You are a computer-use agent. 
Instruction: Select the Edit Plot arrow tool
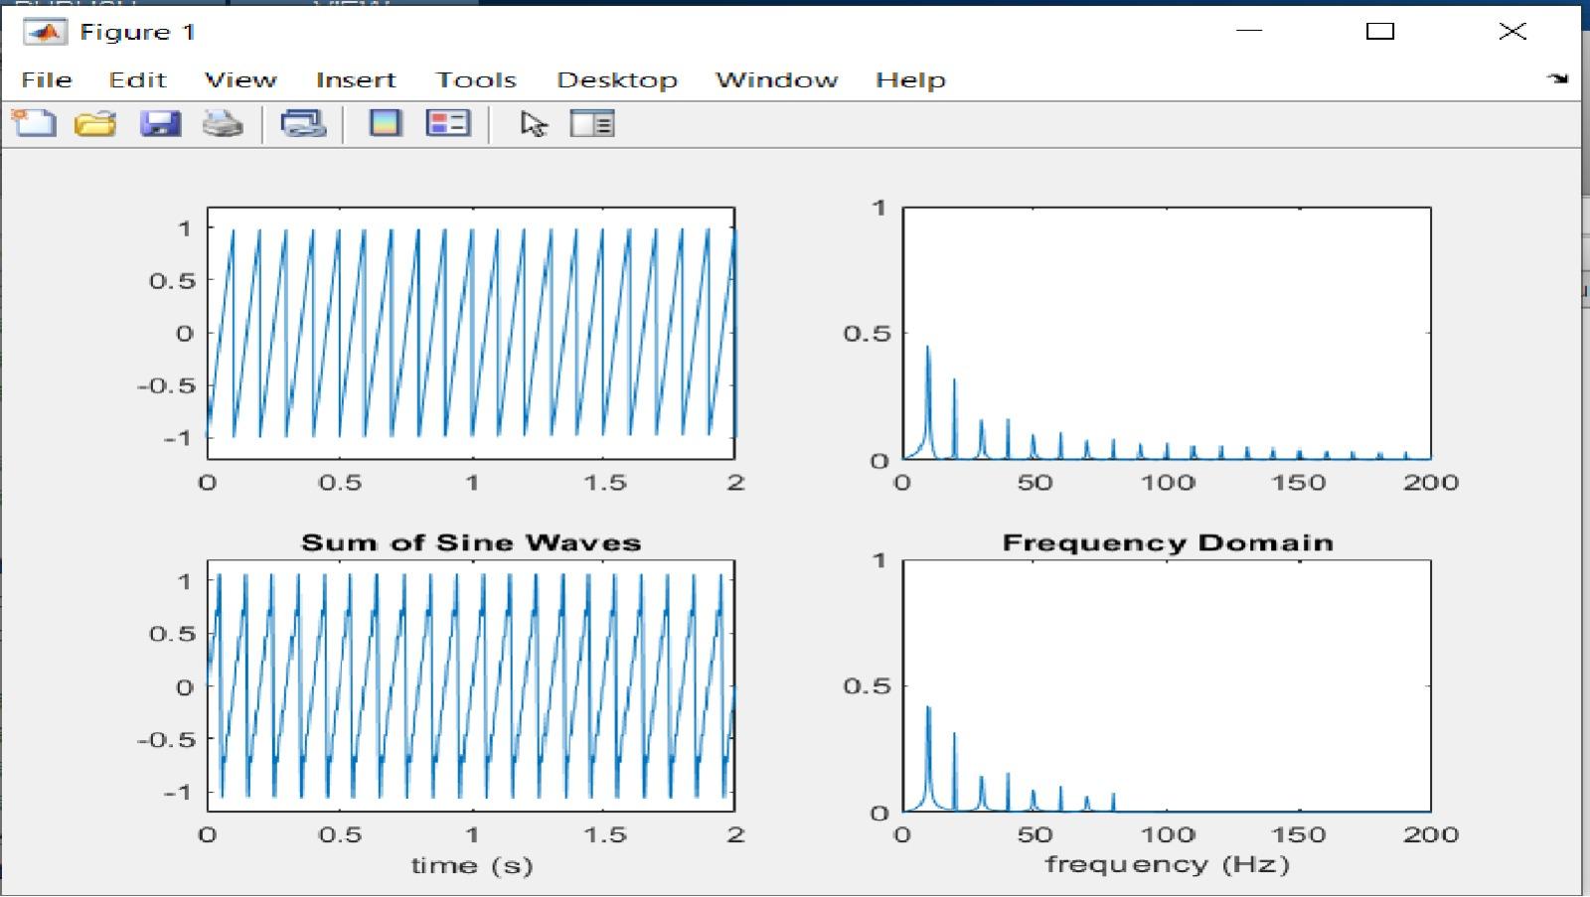click(533, 125)
